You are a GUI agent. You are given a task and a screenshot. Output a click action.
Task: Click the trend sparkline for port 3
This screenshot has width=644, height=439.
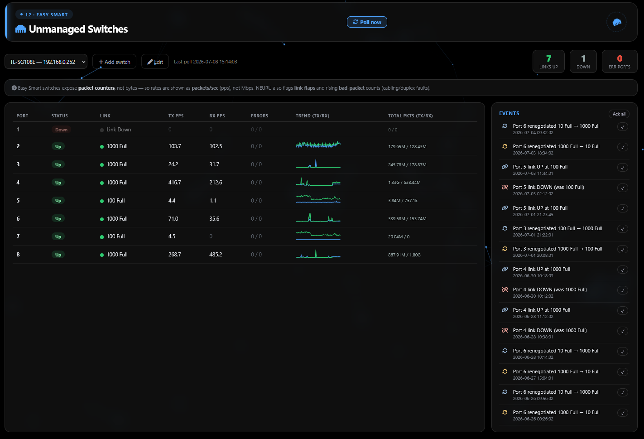318,164
